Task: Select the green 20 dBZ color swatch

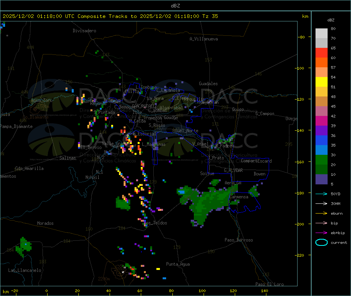Action: 321,159
